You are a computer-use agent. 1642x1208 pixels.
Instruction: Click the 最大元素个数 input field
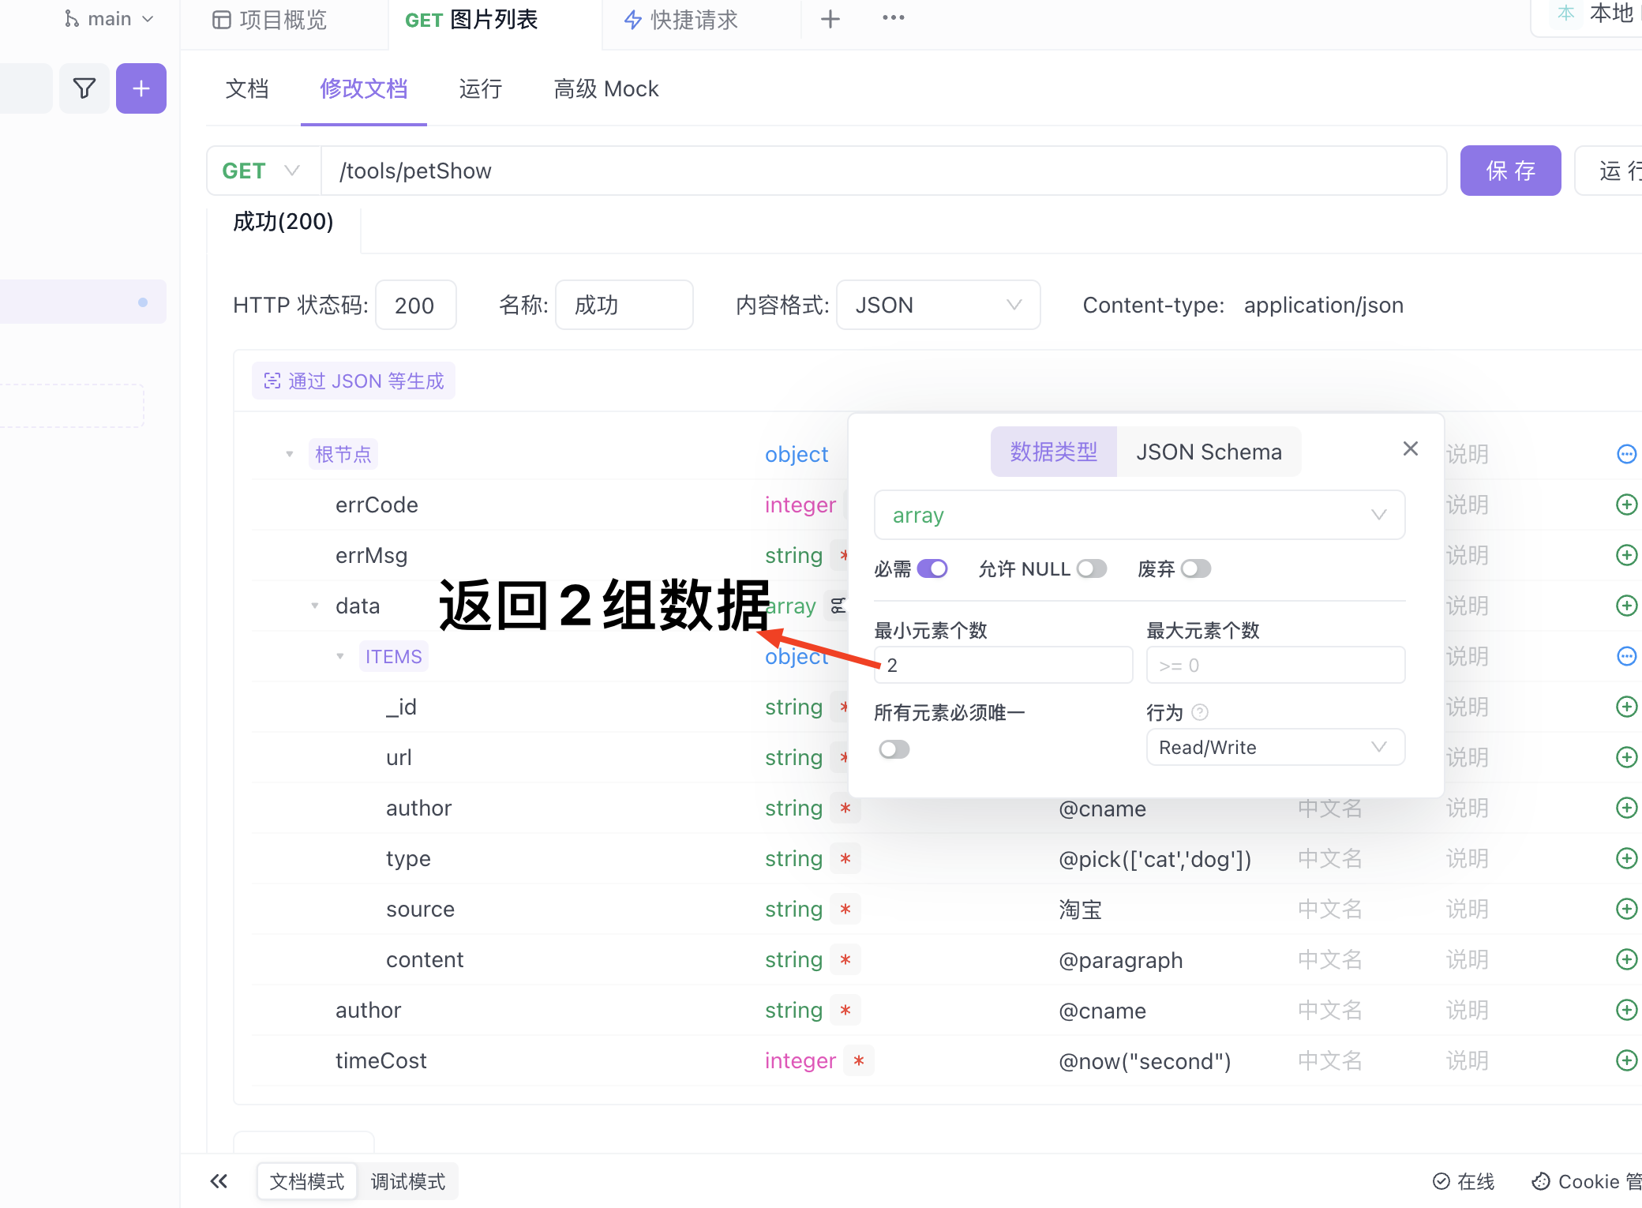1276,665
